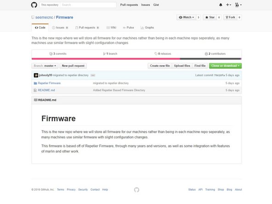Switch to the Code tab
The width and height of the screenshot is (272, 204).
click(x=40, y=28)
